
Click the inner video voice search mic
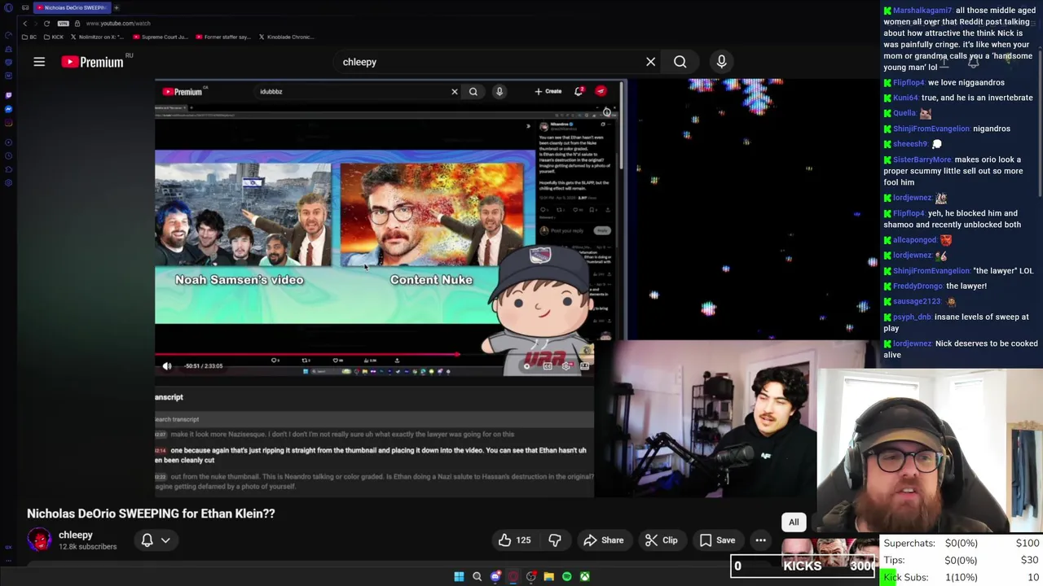click(x=499, y=92)
